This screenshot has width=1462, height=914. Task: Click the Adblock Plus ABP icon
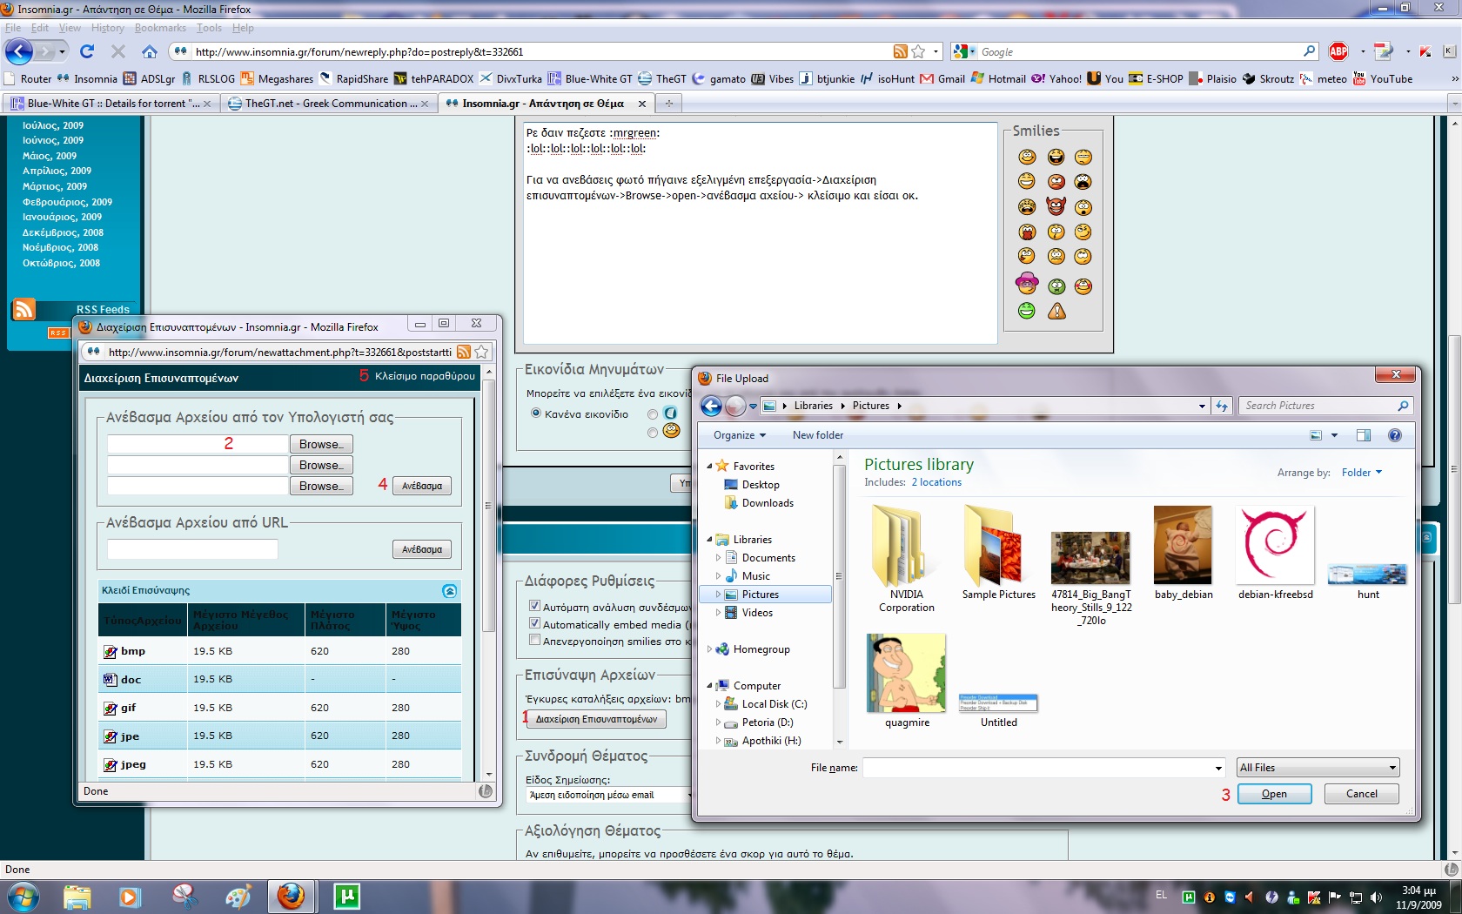click(1338, 52)
